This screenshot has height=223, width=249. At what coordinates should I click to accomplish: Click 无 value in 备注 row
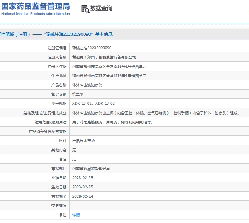coord(74,159)
